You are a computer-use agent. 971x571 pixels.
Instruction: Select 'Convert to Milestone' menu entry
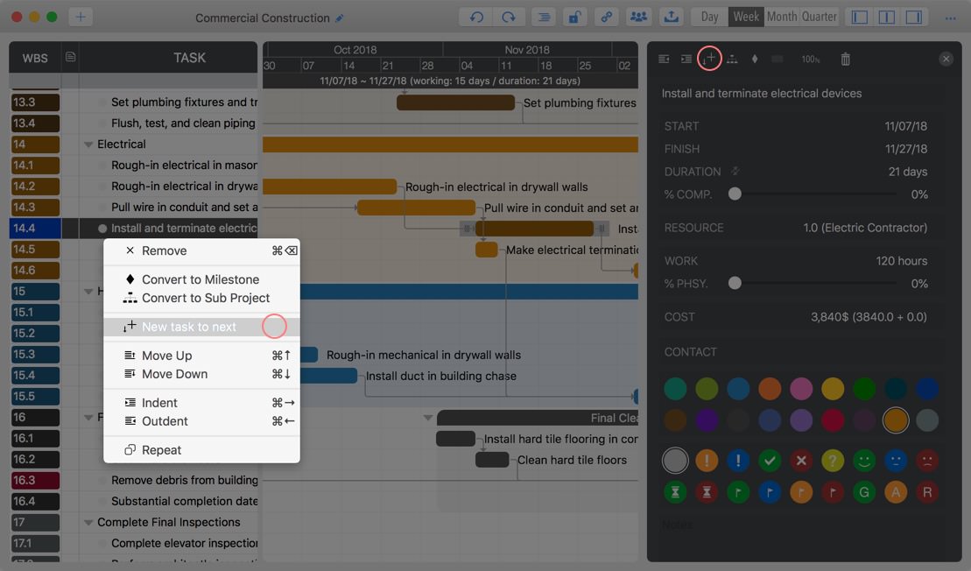point(201,279)
